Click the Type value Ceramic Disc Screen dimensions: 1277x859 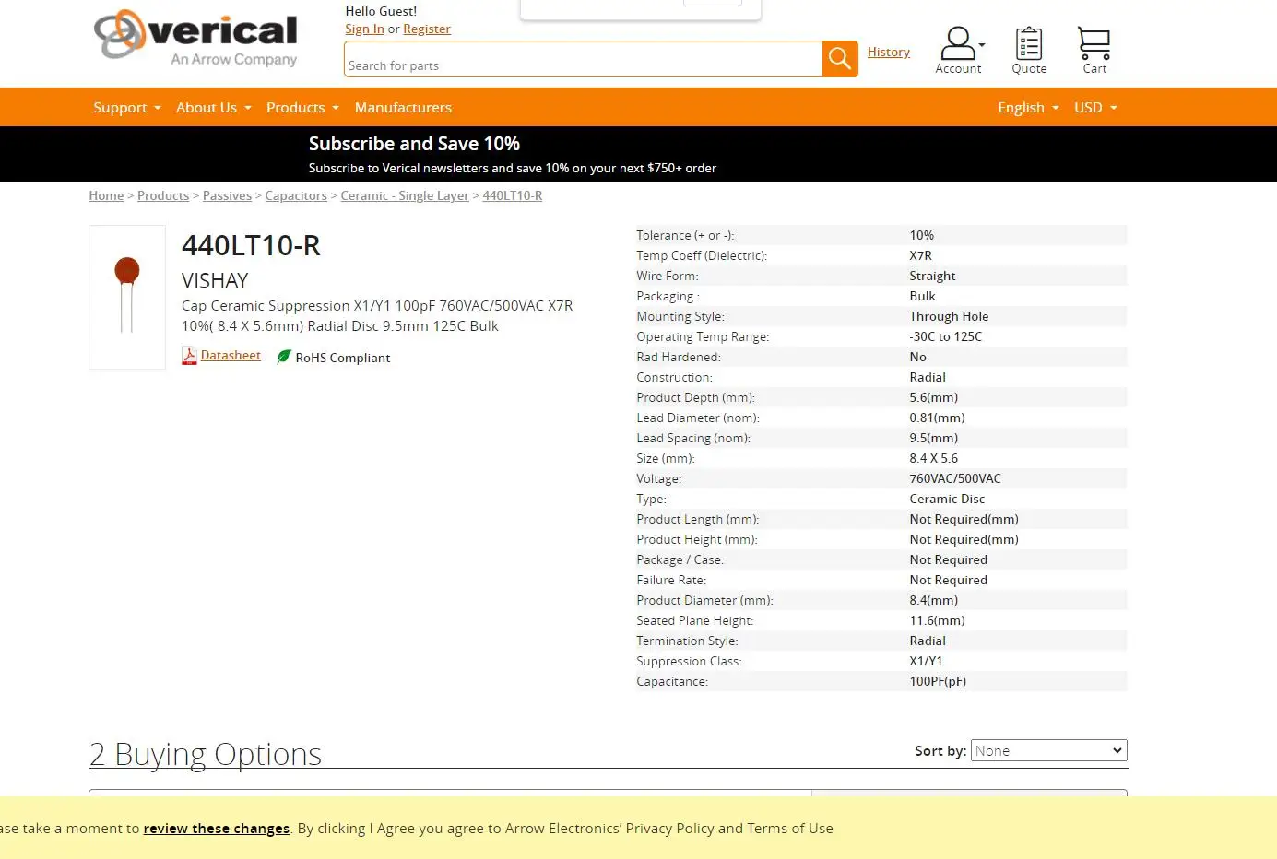947,499
